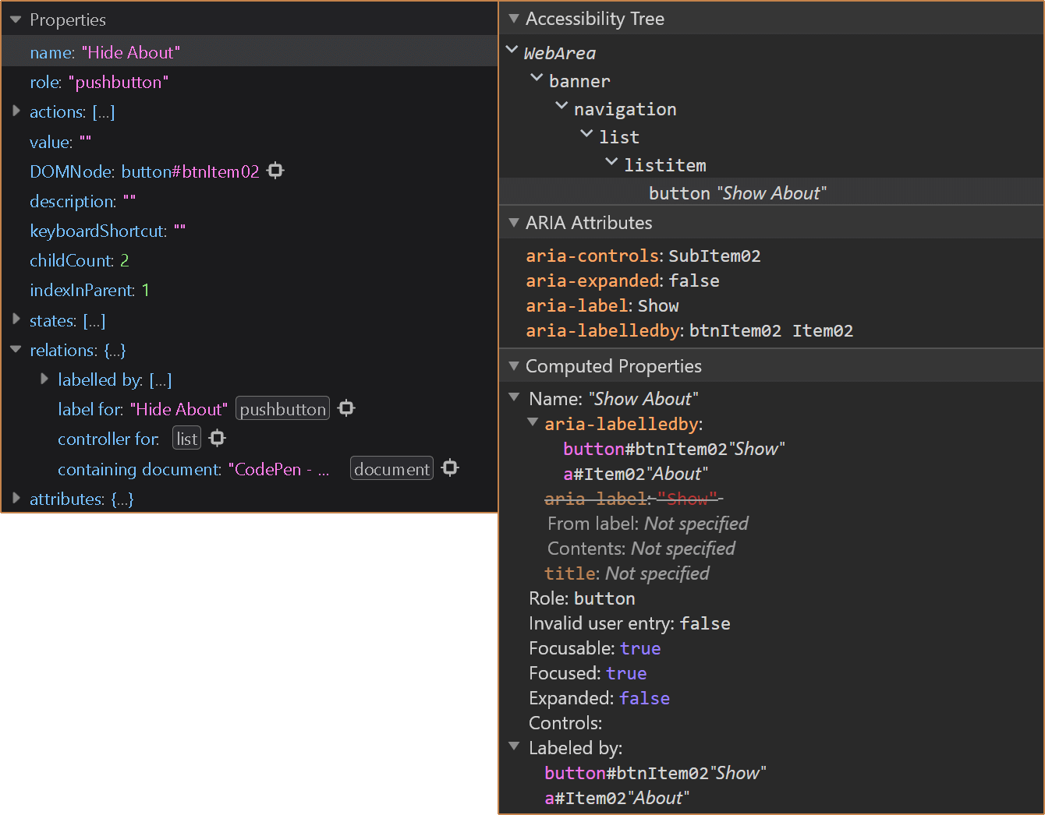Collapse the listitem tree node
The height and width of the screenshot is (815, 1045).
click(611, 163)
